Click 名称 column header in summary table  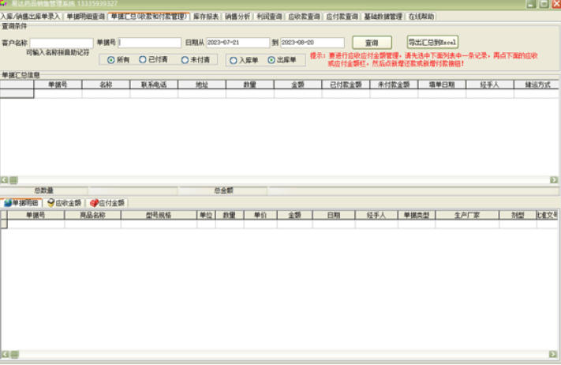tap(106, 85)
